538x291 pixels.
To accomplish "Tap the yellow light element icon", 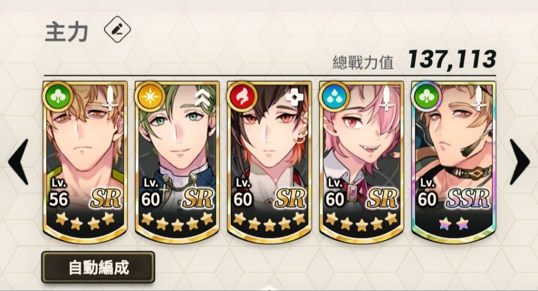I will pyautogui.click(x=150, y=96).
